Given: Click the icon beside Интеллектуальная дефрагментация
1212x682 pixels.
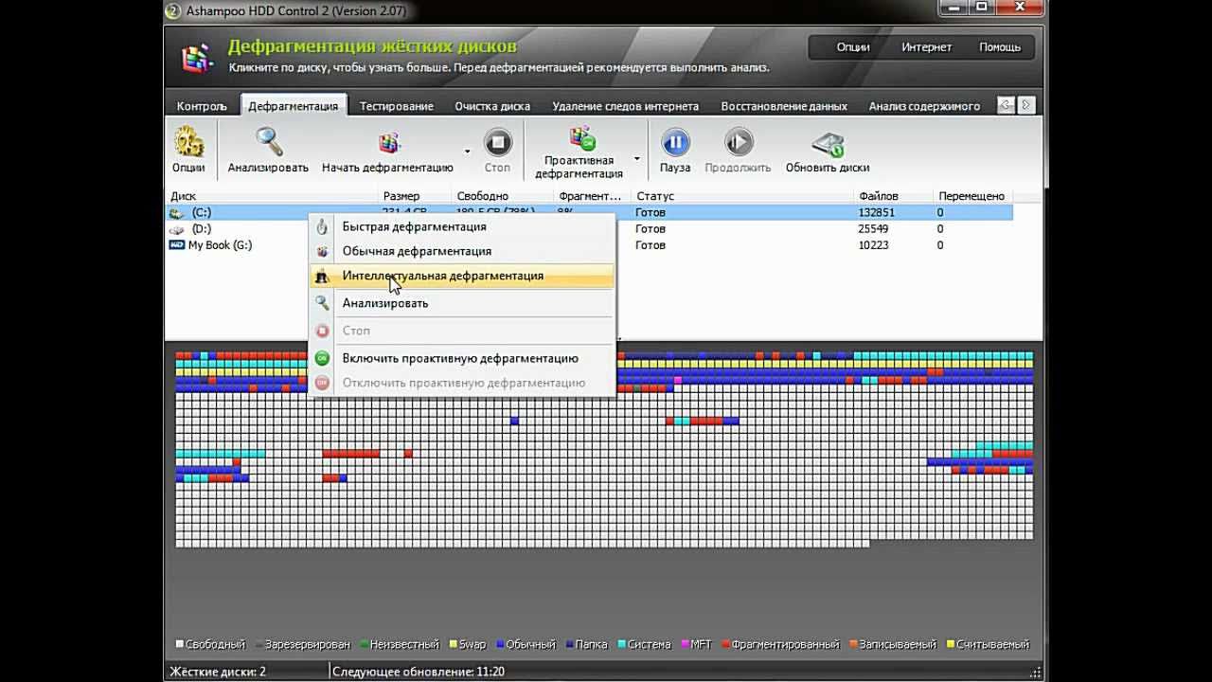Looking at the screenshot, I should [x=322, y=276].
